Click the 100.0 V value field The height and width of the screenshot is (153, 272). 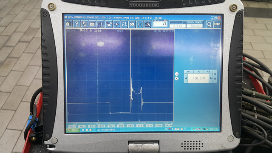[x=198, y=78]
